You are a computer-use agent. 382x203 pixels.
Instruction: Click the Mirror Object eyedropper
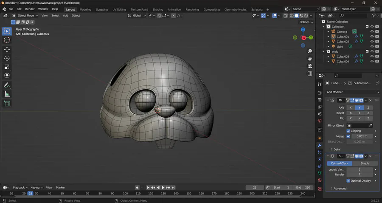[370, 126]
